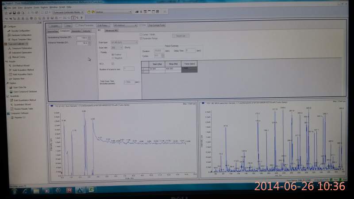Open Security Configuration in the sidebar
This screenshot has height=199, width=354.
click(20, 31)
